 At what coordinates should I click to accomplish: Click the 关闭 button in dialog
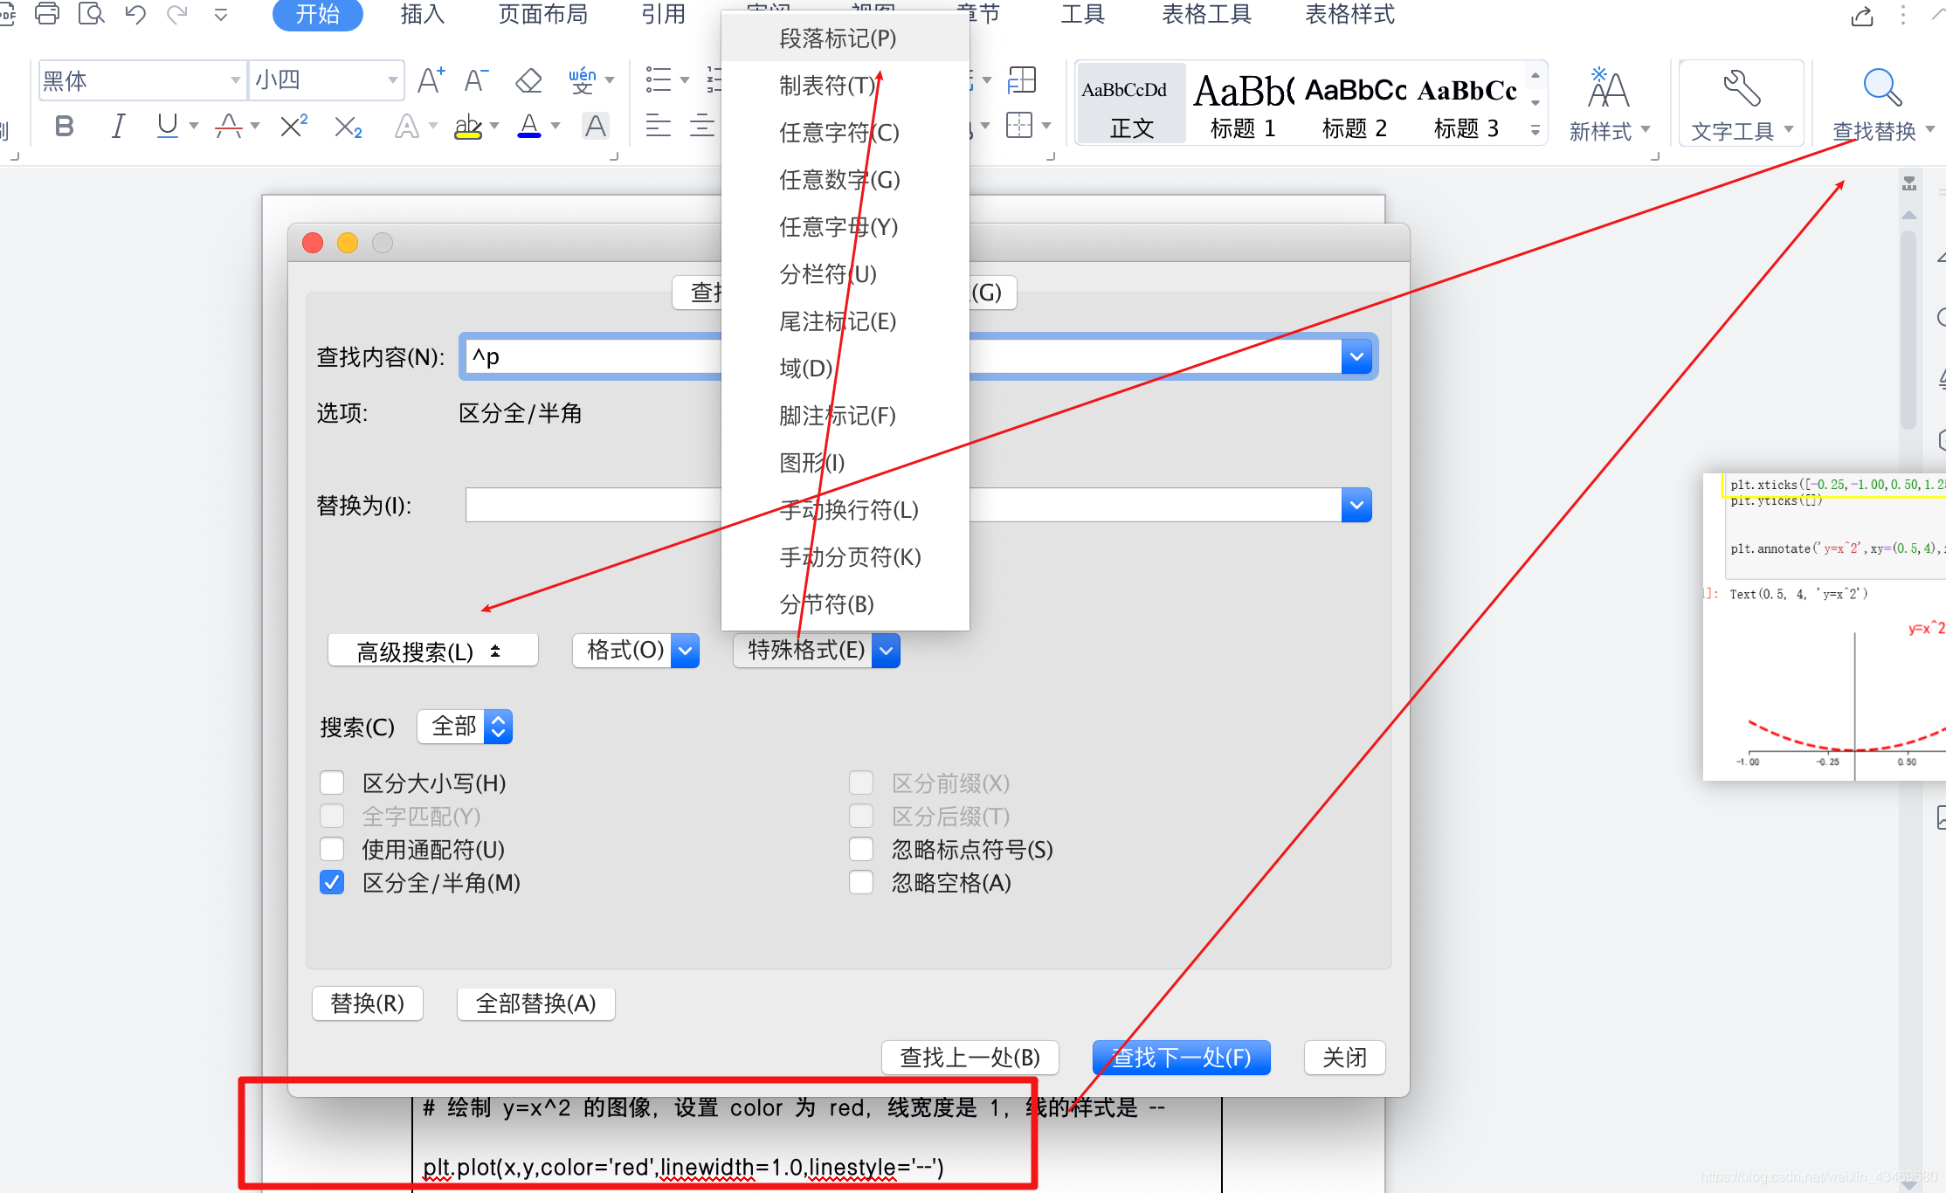[x=1345, y=1058]
